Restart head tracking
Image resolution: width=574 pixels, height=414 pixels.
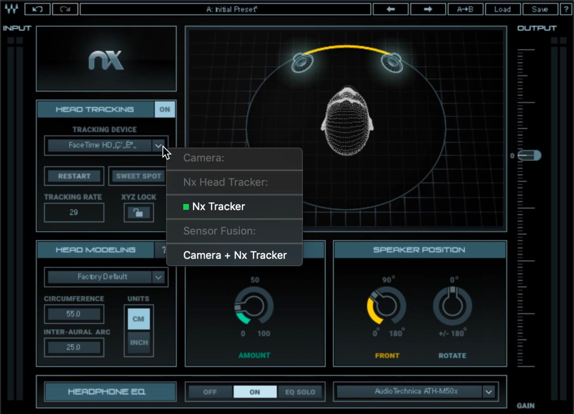pos(74,176)
